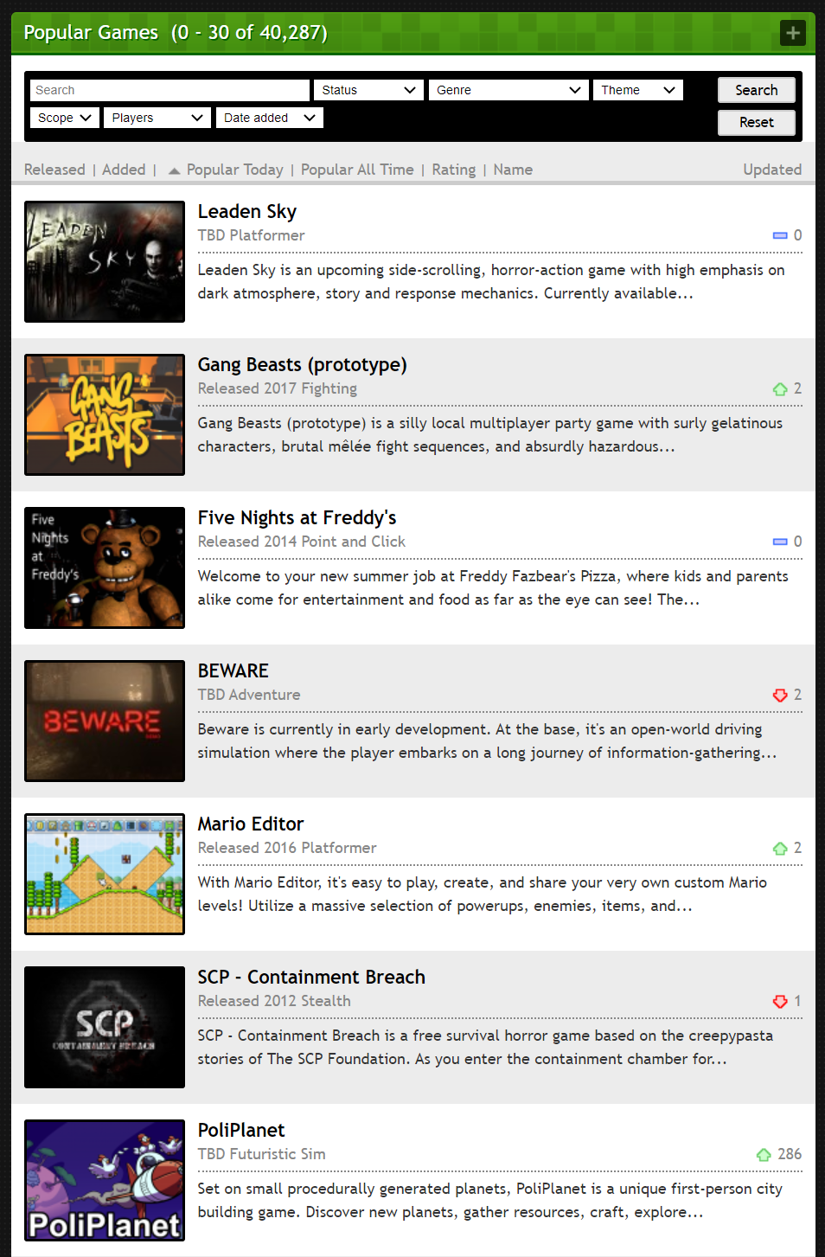Sort games by Released date
Viewport: 825px width, 1257px height.
[x=54, y=170]
